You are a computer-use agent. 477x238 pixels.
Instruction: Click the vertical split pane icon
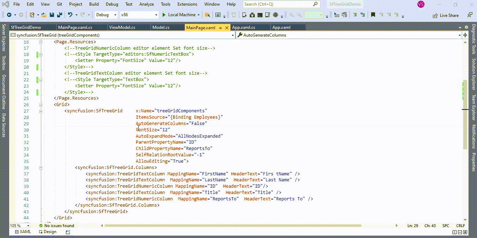tap(454, 232)
